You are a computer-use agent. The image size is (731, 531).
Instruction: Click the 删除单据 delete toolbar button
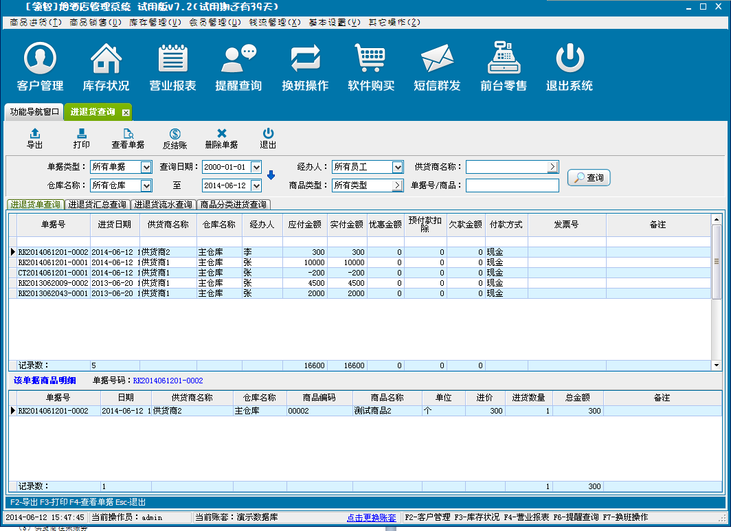pyautogui.click(x=221, y=138)
